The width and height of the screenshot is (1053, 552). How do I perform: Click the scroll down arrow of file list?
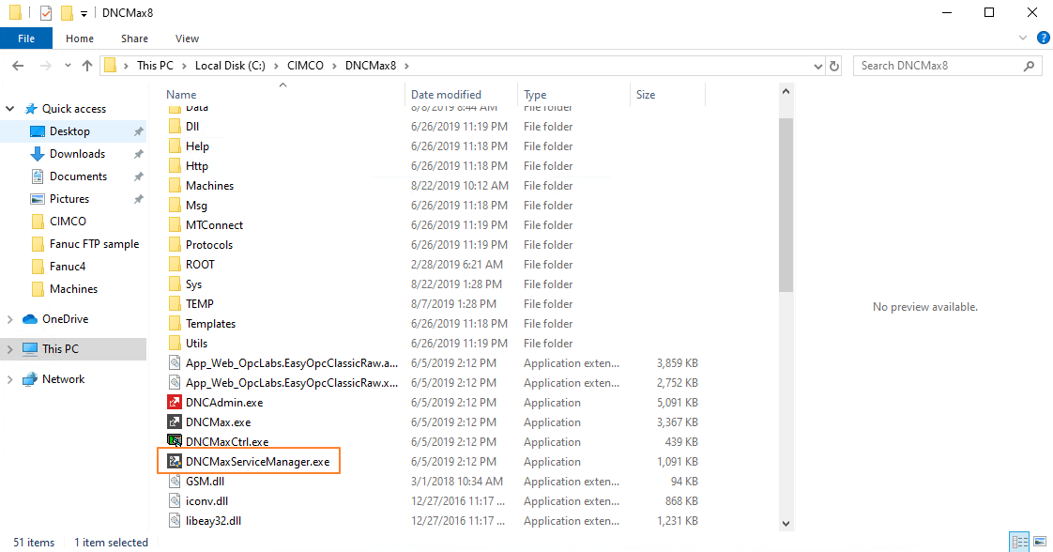tap(786, 524)
